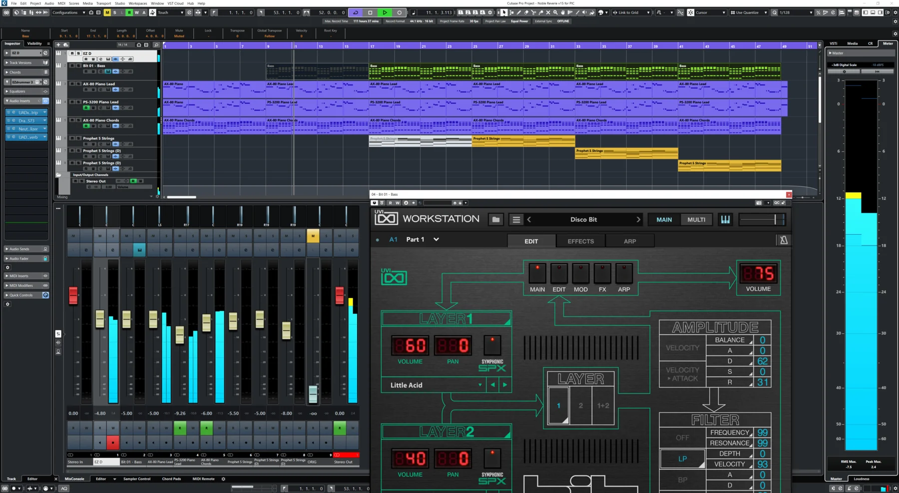The width and height of the screenshot is (899, 493).
Task: Click the virtual keyboard icon in UVI Workstation
Action: [725, 219]
